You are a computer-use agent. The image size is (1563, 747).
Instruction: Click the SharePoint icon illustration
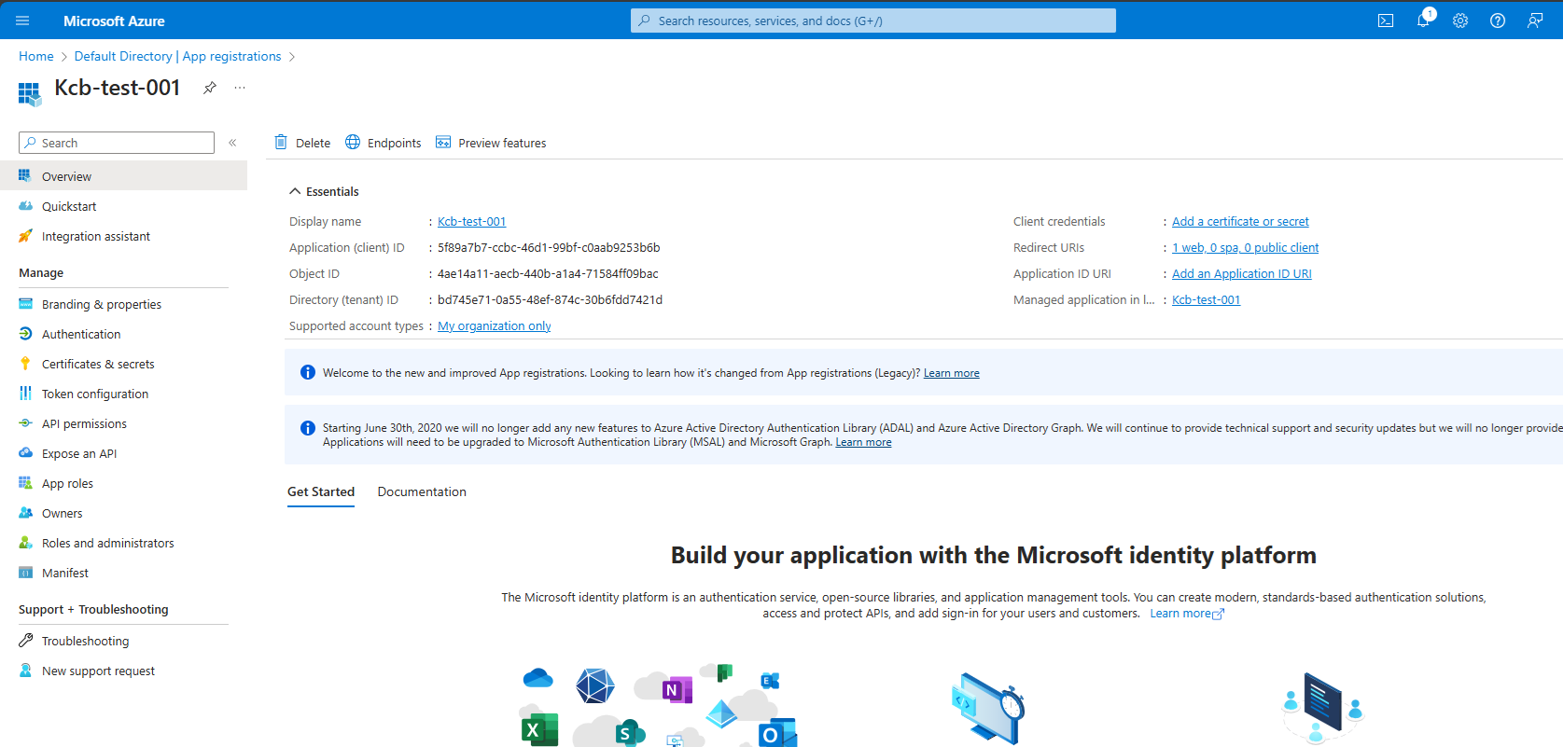[x=630, y=733]
